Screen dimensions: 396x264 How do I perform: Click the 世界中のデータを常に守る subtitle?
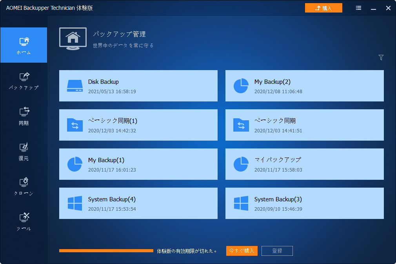[x=123, y=45]
